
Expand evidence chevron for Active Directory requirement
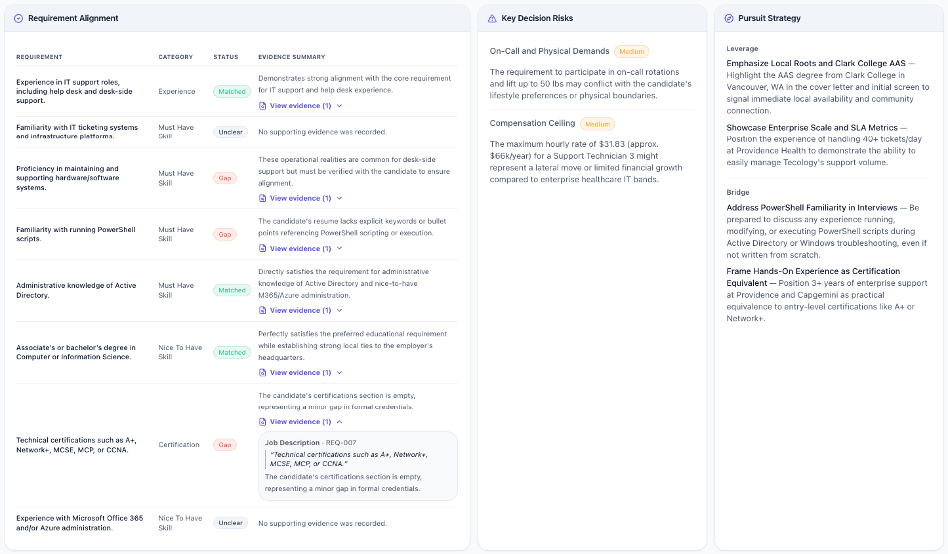pos(339,310)
